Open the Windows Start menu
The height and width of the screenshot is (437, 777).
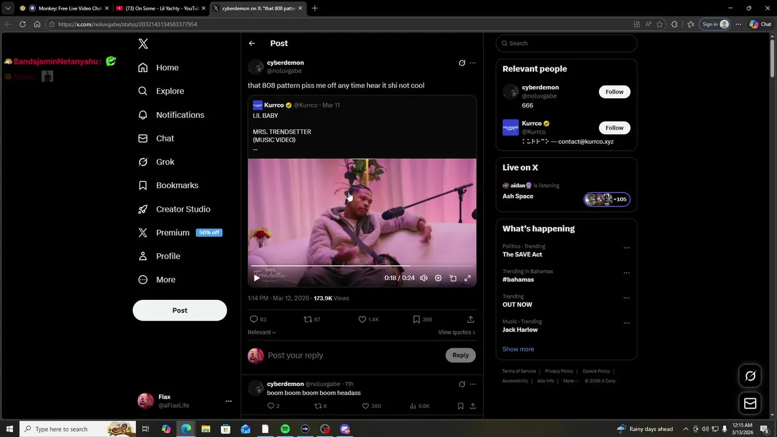pyautogui.click(x=9, y=429)
